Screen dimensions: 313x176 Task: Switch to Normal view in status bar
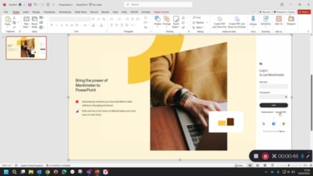tap(250, 165)
